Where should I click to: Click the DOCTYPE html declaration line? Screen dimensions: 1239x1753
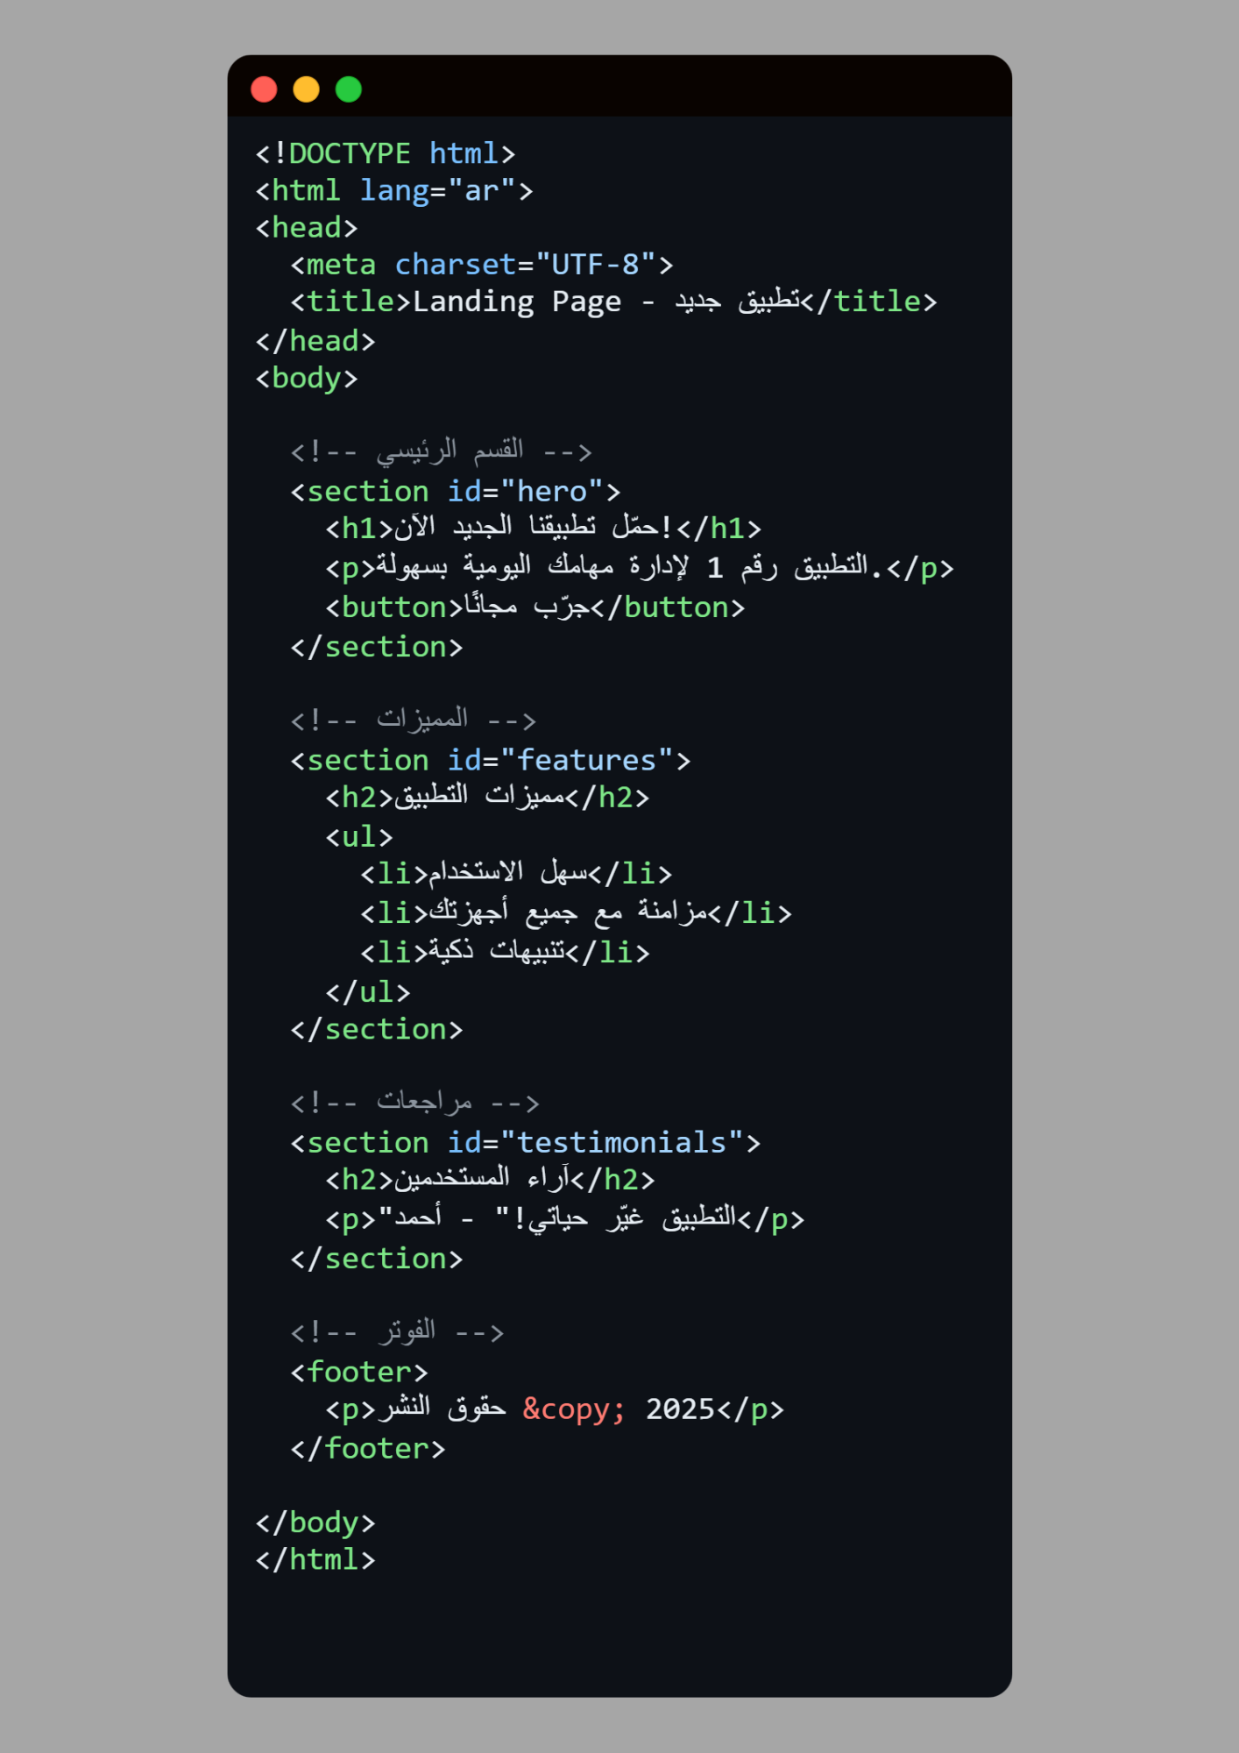click(x=385, y=153)
